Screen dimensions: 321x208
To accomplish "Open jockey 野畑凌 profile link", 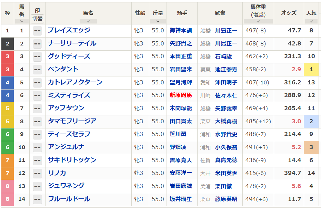I will pos(178,147).
